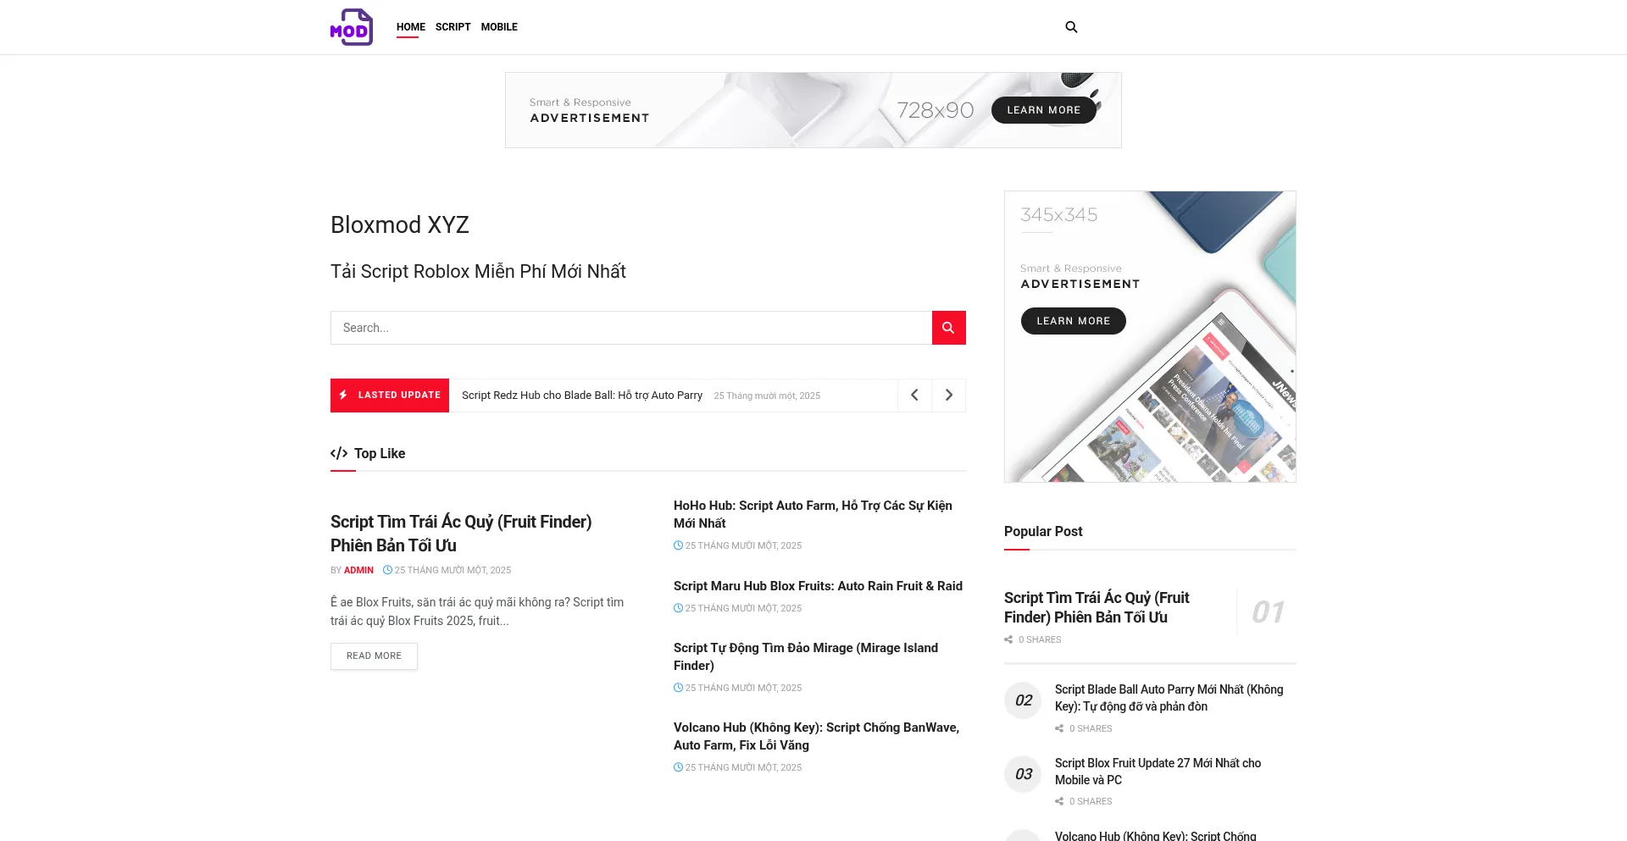The width and height of the screenshot is (1627, 841).
Task: Click the code icon beside Top Like
Action: pos(339,453)
